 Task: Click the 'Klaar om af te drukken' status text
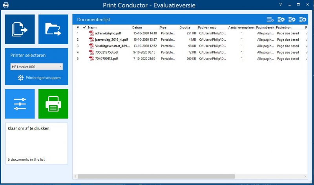(x=28, y=128)
